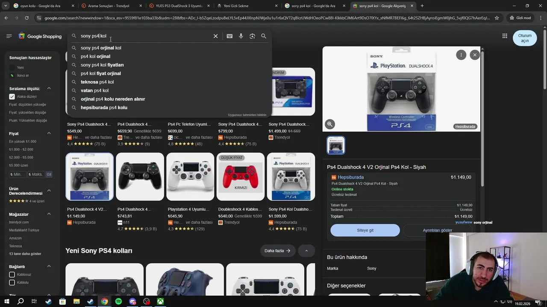The image size is (547, 307).
Task: Filter price range ₺1.000 - ₺2.000
Action: click(21, 149)
